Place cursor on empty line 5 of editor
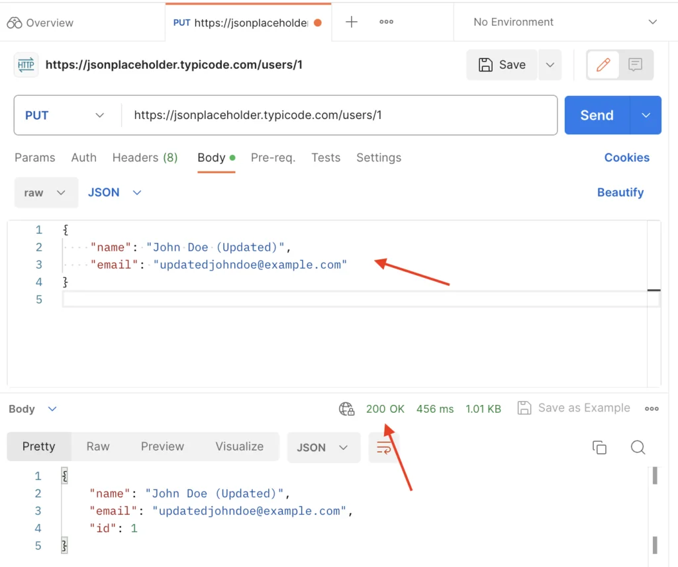 [x=355, y=299]
